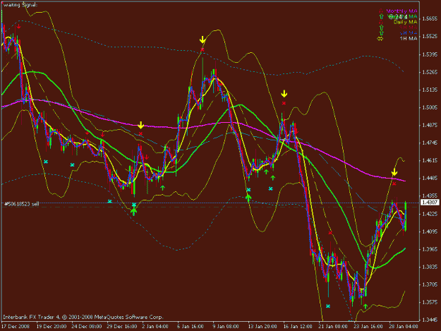Click the 19 Dec 20:00 time label
441x331 pixels.
(x=52, y=327)
